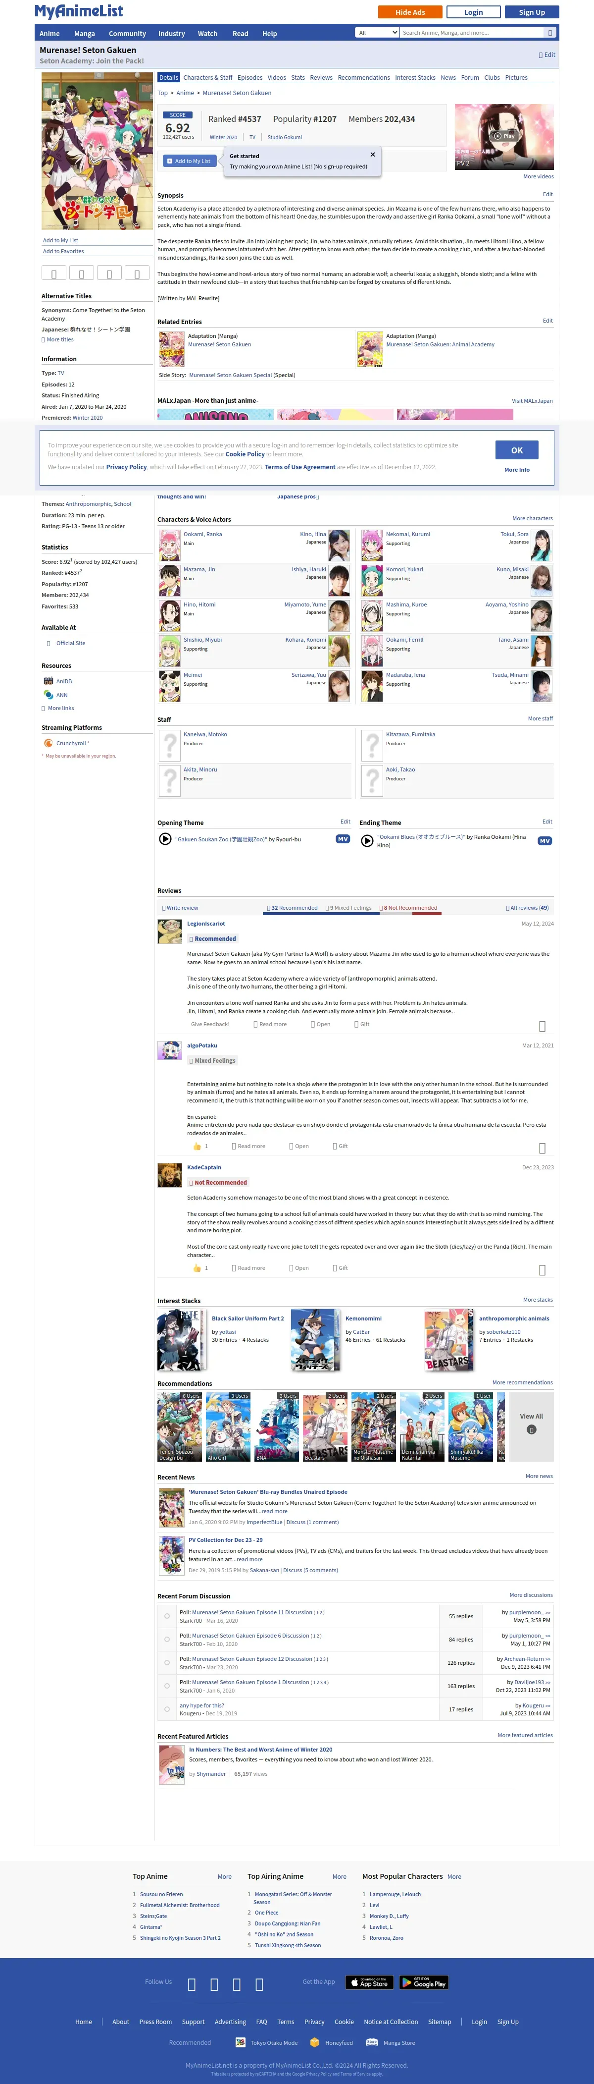Open the Community navigation menu
594x2084 pixels.
127,34
